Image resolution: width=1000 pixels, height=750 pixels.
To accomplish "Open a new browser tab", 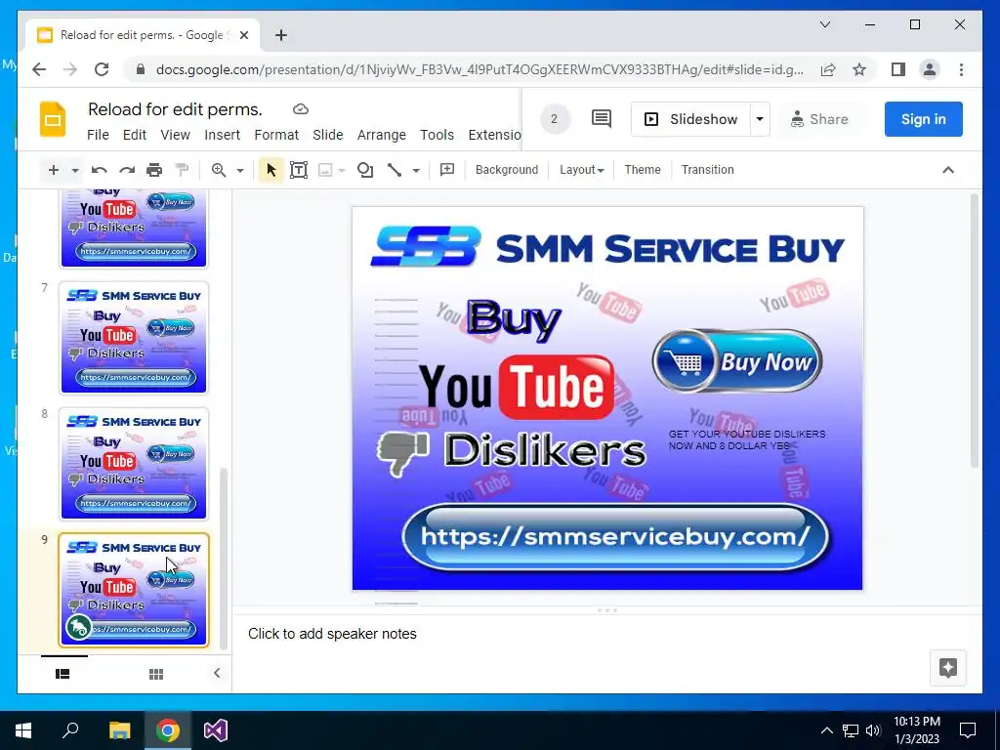I will point(280,35).
